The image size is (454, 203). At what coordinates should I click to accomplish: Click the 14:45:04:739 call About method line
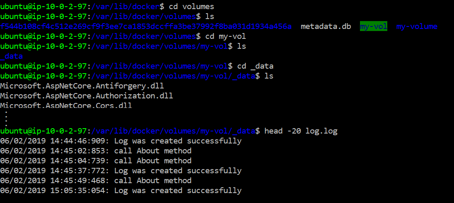click(x=96, y=161)
